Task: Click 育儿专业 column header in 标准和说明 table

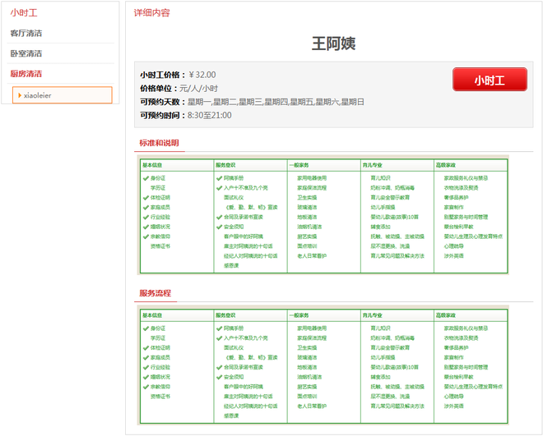Action: tap(374, 165)
